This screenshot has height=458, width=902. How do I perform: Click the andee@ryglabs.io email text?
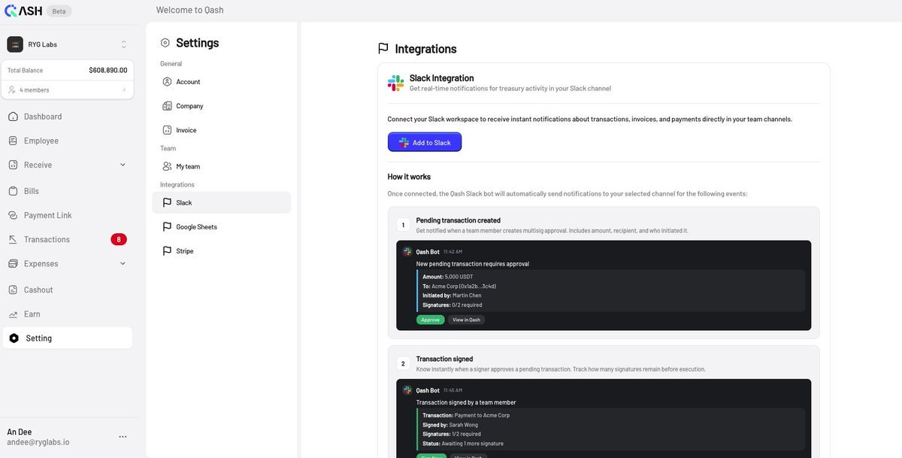click(x=38, y=442)
